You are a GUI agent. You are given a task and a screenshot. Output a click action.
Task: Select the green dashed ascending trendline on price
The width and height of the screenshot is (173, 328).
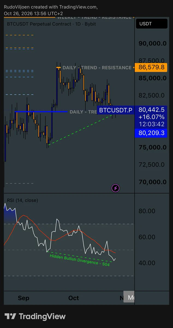80,129
